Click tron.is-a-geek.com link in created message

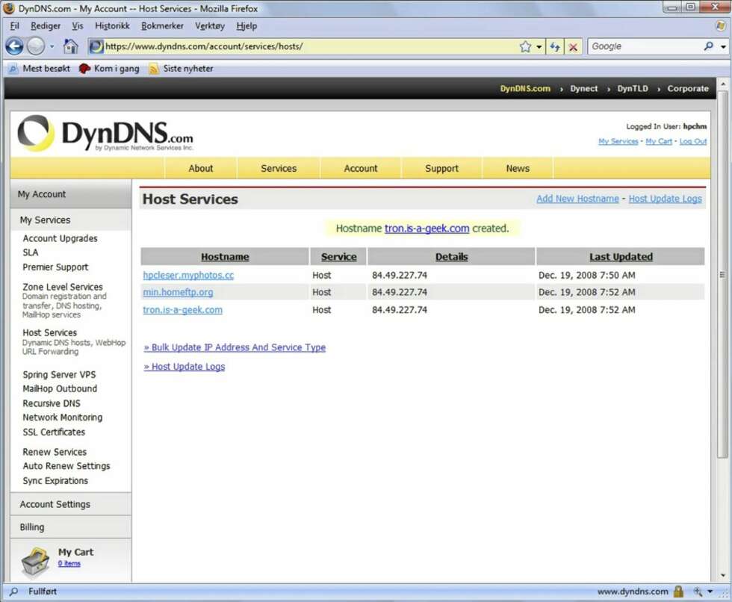(x=427, y=229)
